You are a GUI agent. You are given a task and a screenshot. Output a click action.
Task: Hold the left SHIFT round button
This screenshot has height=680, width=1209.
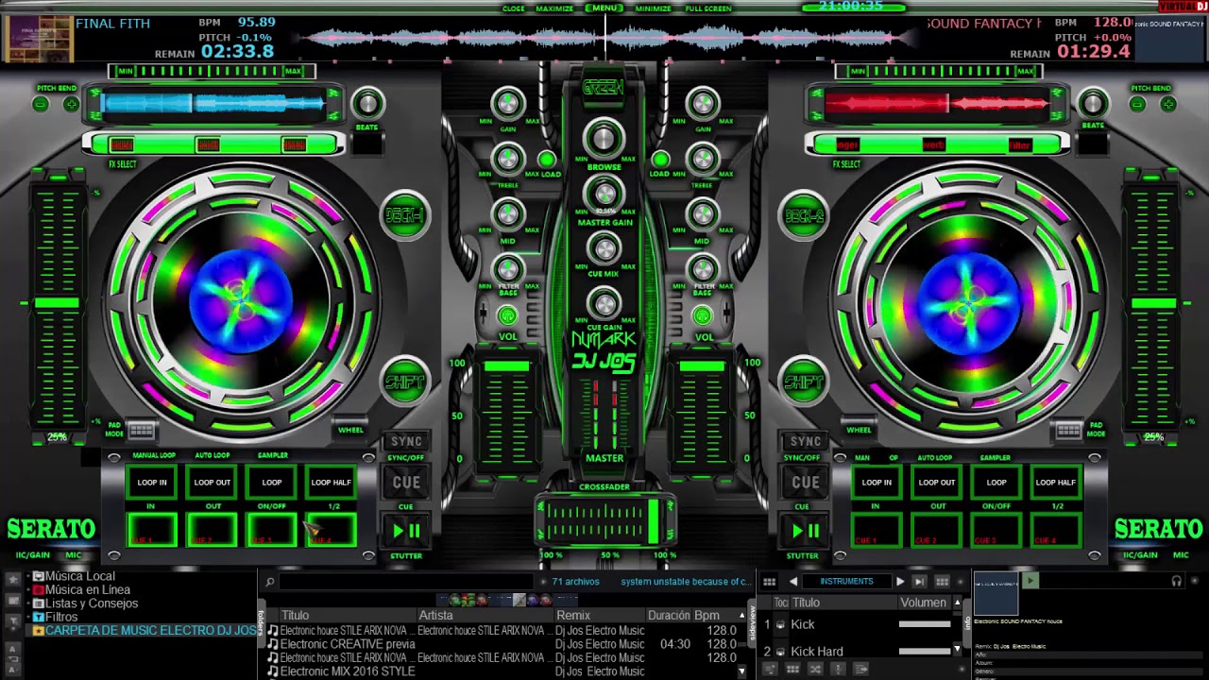405,382
